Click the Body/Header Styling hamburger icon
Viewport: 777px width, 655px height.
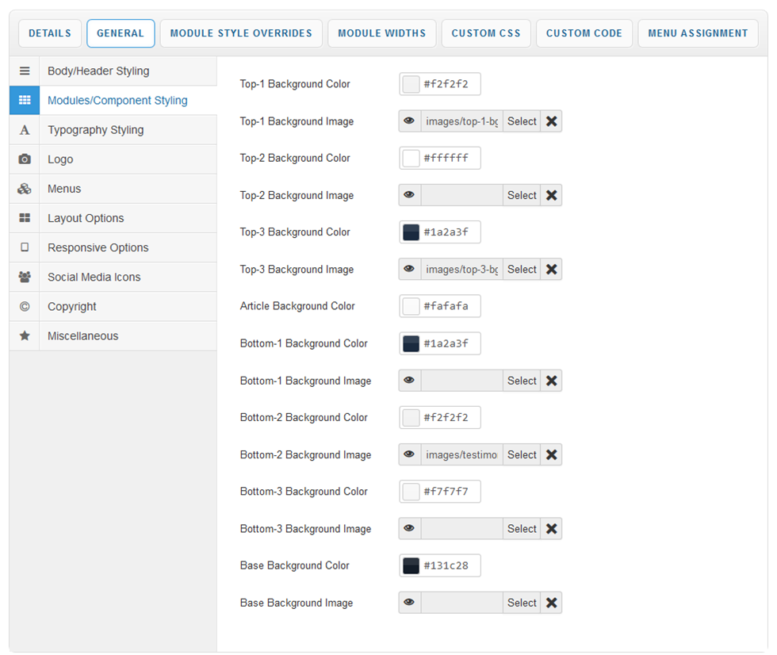point(25,71)
